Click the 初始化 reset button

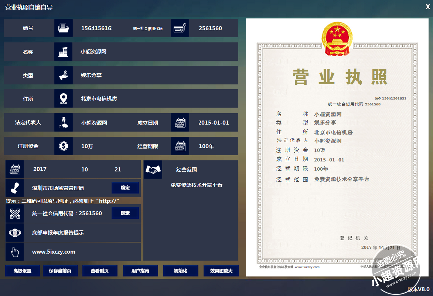[x=181, y=271]
